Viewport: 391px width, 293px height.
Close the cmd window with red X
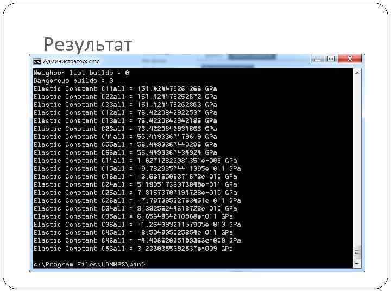coord(350,59)
